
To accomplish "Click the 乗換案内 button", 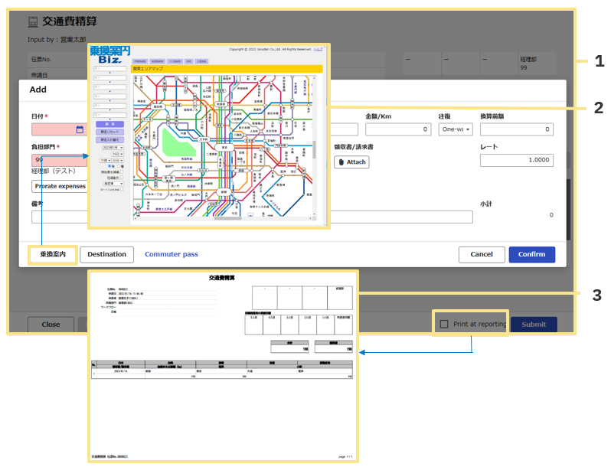I will click(53, 254).
